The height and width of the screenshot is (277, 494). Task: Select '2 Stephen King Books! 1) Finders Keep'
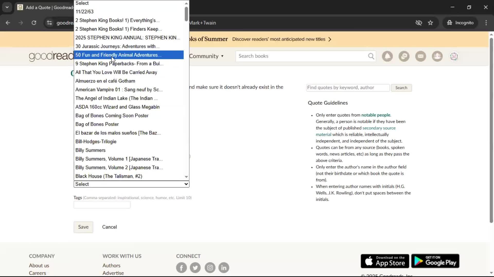(x=129, y=29)
